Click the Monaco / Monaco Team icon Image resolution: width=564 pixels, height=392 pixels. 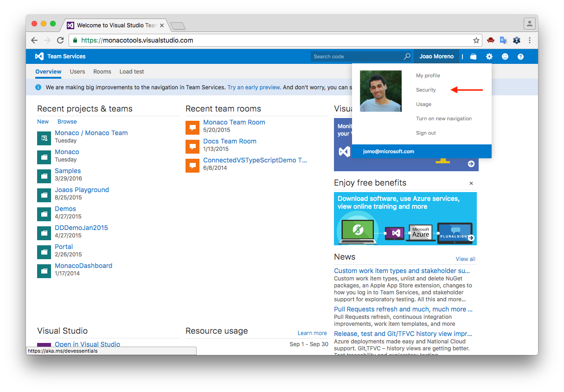coord(44,138)
